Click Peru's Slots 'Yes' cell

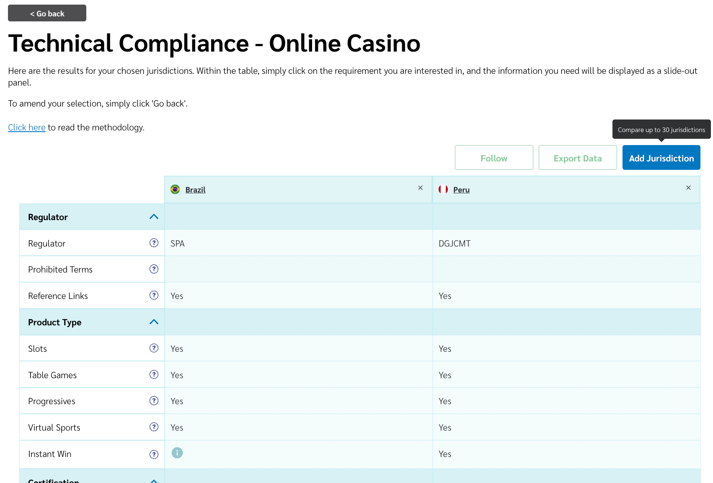566,348
